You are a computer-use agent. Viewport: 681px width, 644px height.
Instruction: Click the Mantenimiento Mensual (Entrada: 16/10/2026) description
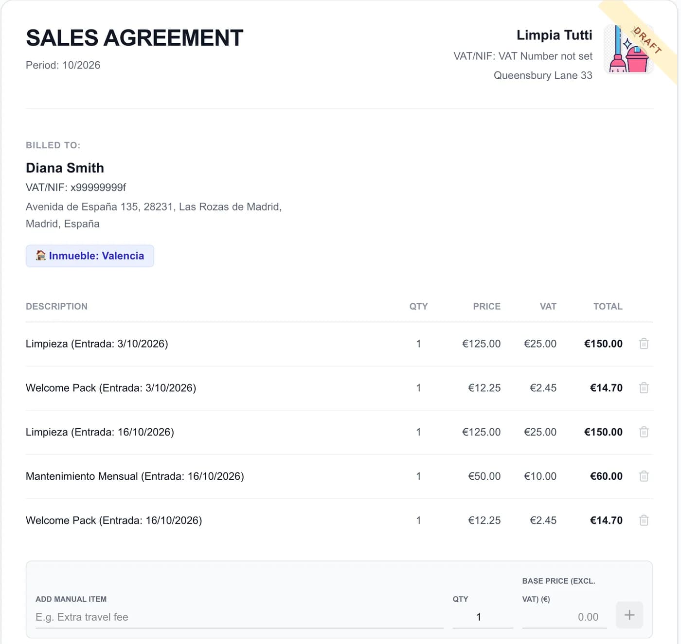[135, 476]
